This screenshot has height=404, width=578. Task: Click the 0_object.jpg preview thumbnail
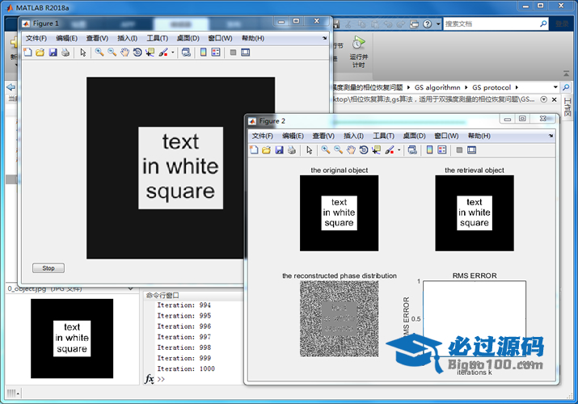pos(72,339)
